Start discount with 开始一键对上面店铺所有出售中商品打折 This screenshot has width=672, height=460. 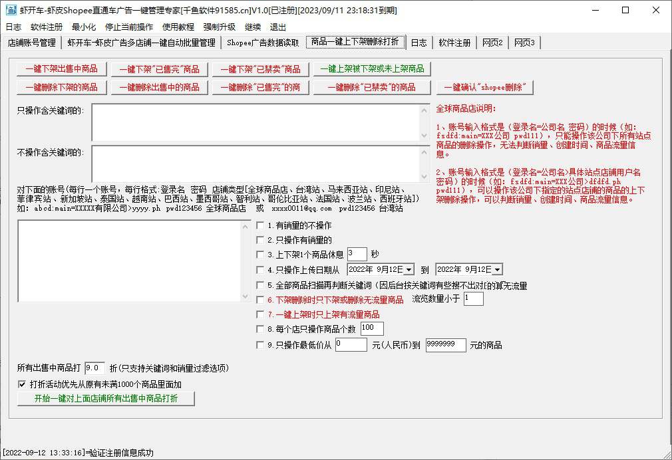point(106,398)
